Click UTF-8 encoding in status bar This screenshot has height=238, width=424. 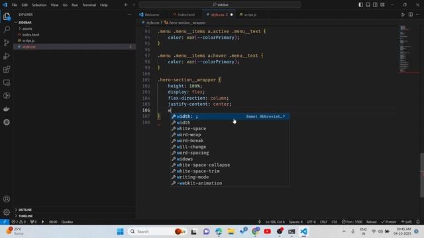tap(311, 222)
